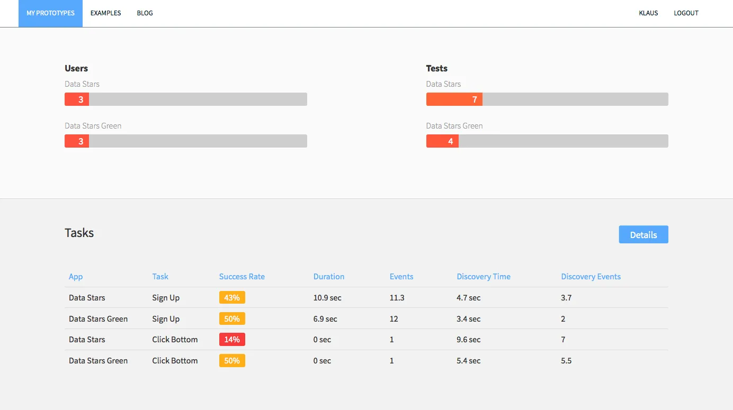This screenshot has width=733, height=410.
Task: Open the BLOG section
Action: [x=145, y=13]
